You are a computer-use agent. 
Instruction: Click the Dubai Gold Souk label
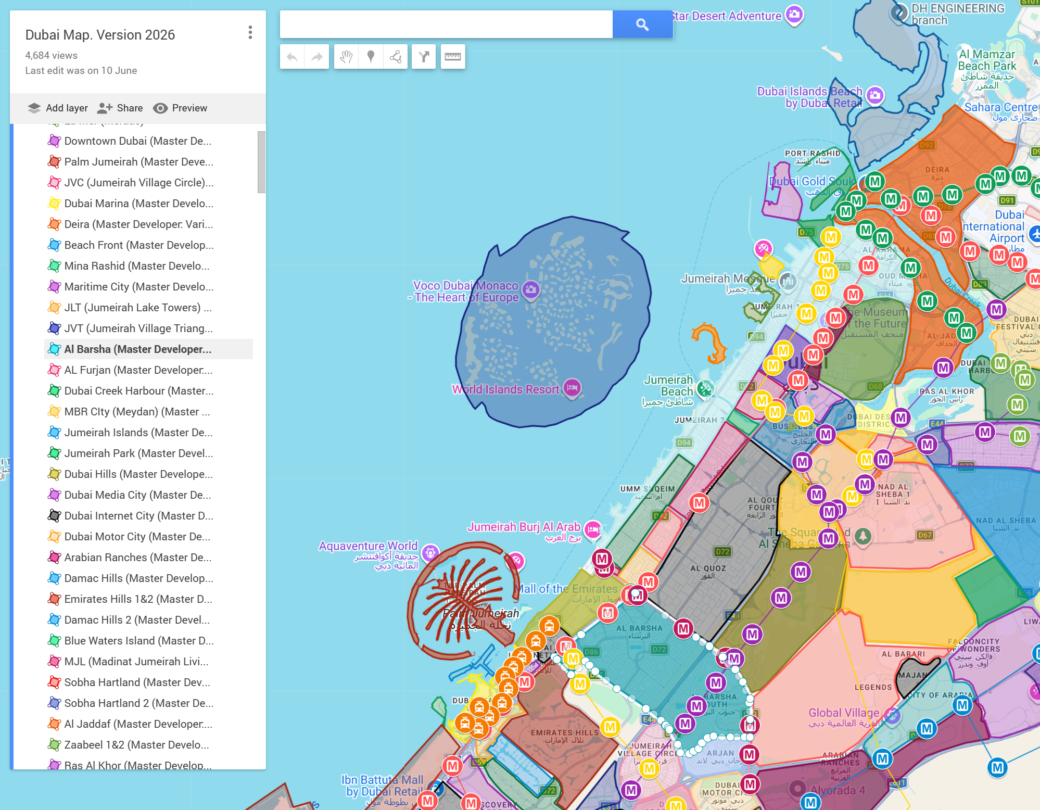point(811,186)
